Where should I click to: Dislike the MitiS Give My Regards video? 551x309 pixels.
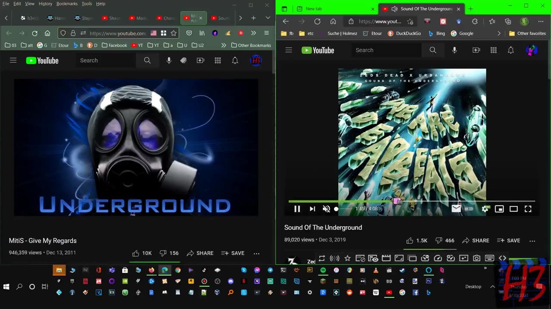coord(169,253)
